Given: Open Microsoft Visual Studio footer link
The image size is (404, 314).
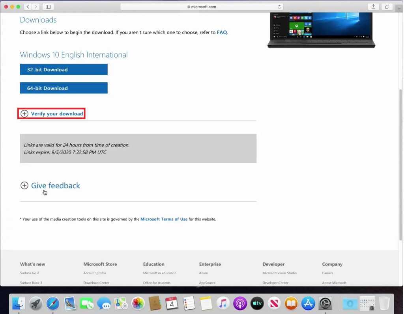Looking at the screenshot, I should coord(279,273).
